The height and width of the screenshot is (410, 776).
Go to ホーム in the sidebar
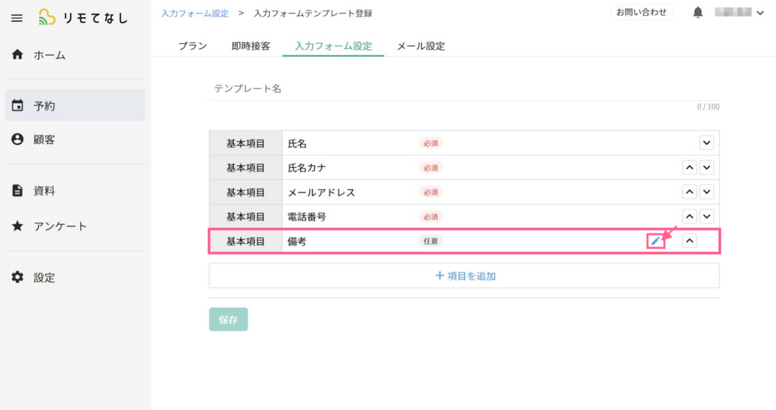pos(49,55)
